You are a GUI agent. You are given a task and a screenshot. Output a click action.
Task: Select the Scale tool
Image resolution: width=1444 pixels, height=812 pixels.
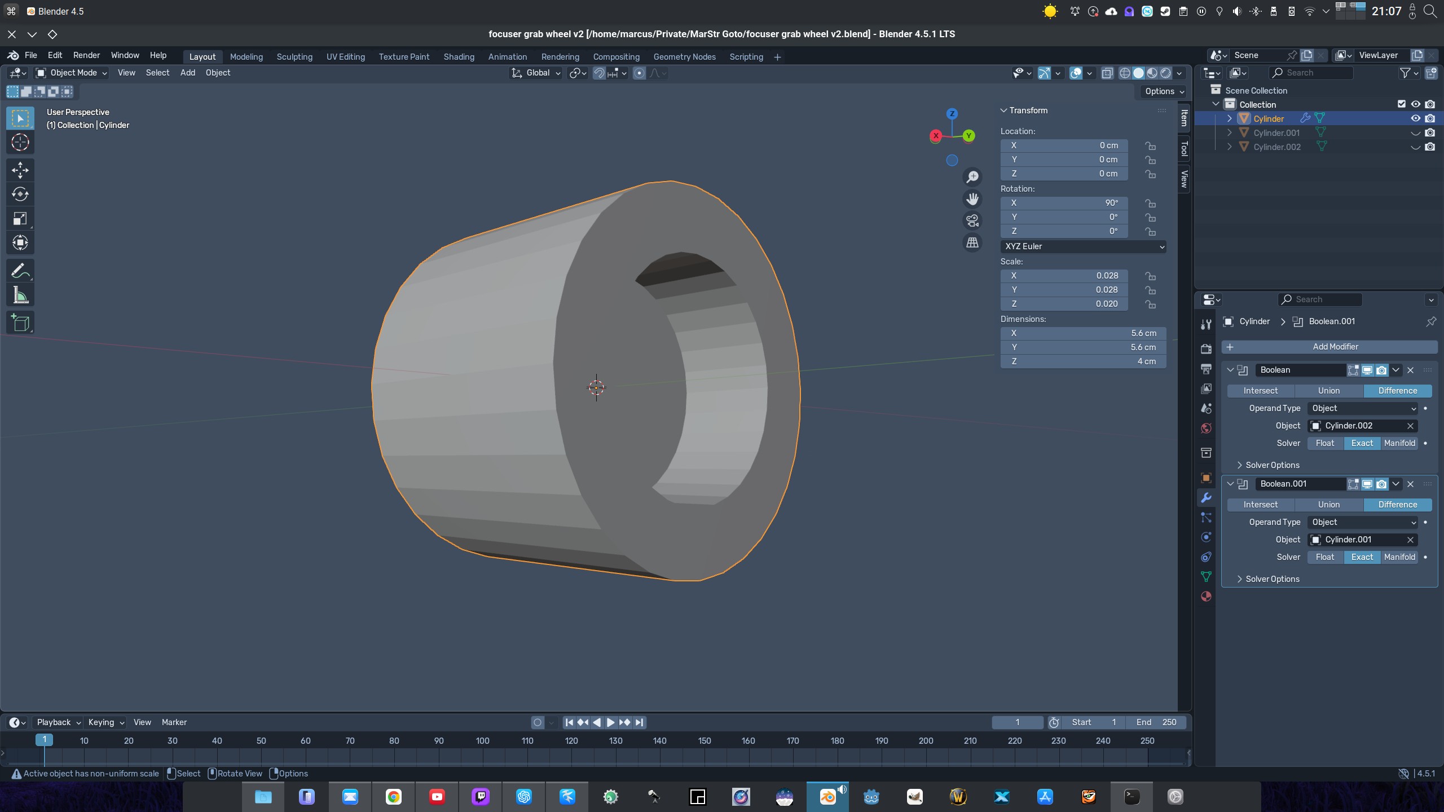20,218
